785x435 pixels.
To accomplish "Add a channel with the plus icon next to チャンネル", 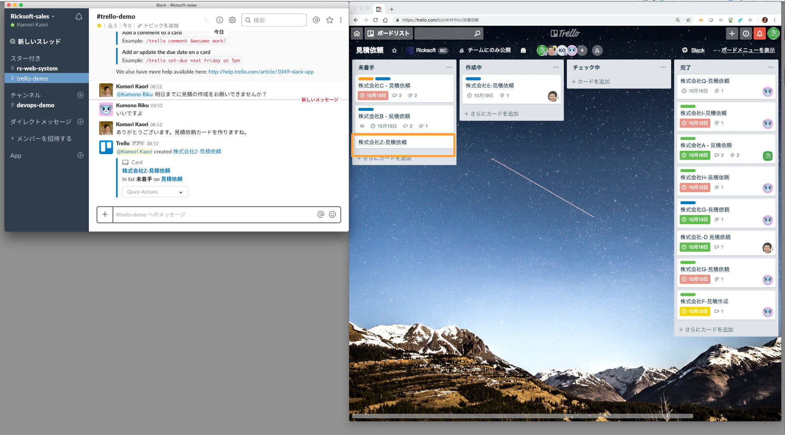I will 81,95.
